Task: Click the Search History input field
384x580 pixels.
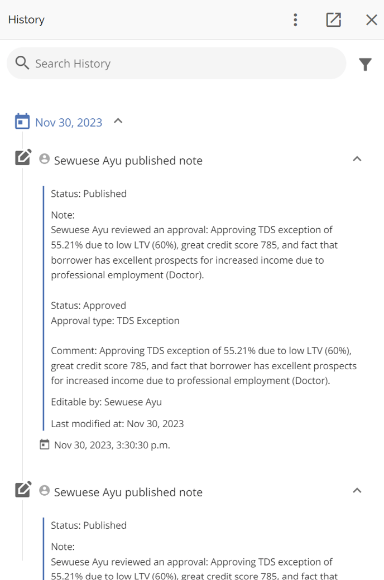Action: click(x=176, y=63)
